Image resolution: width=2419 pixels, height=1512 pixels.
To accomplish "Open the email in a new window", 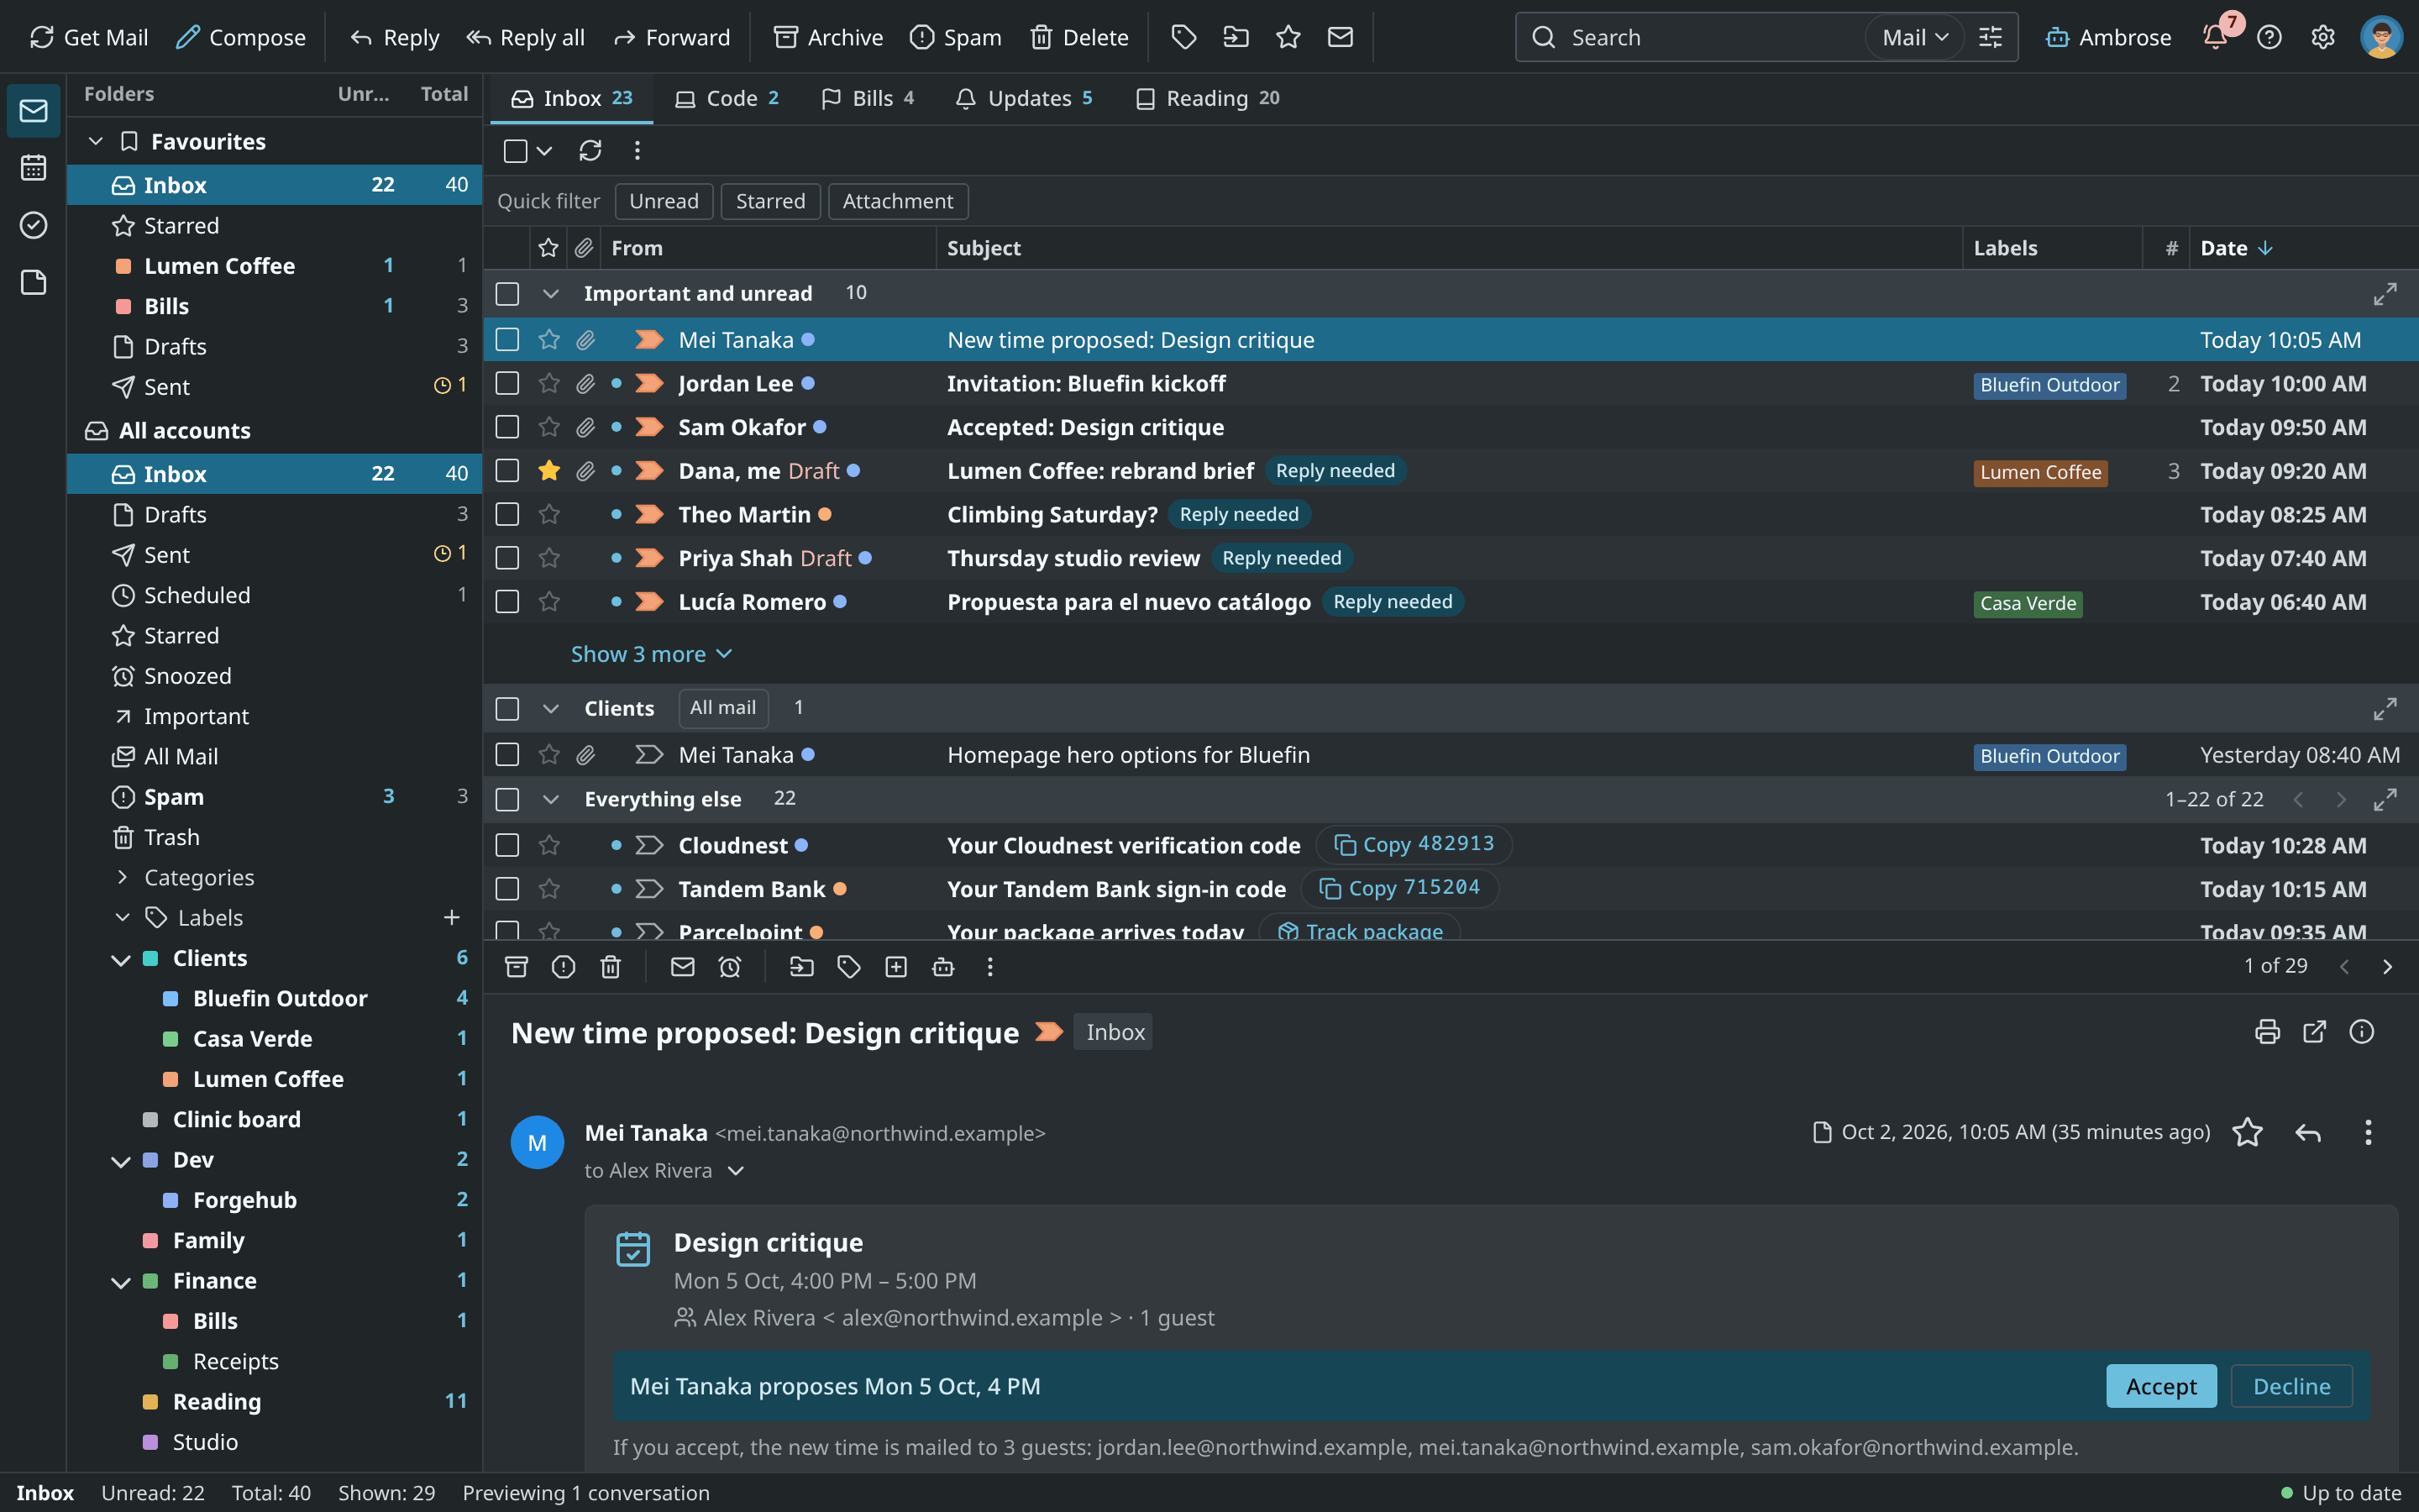I will click(x=2314, y=1032).
